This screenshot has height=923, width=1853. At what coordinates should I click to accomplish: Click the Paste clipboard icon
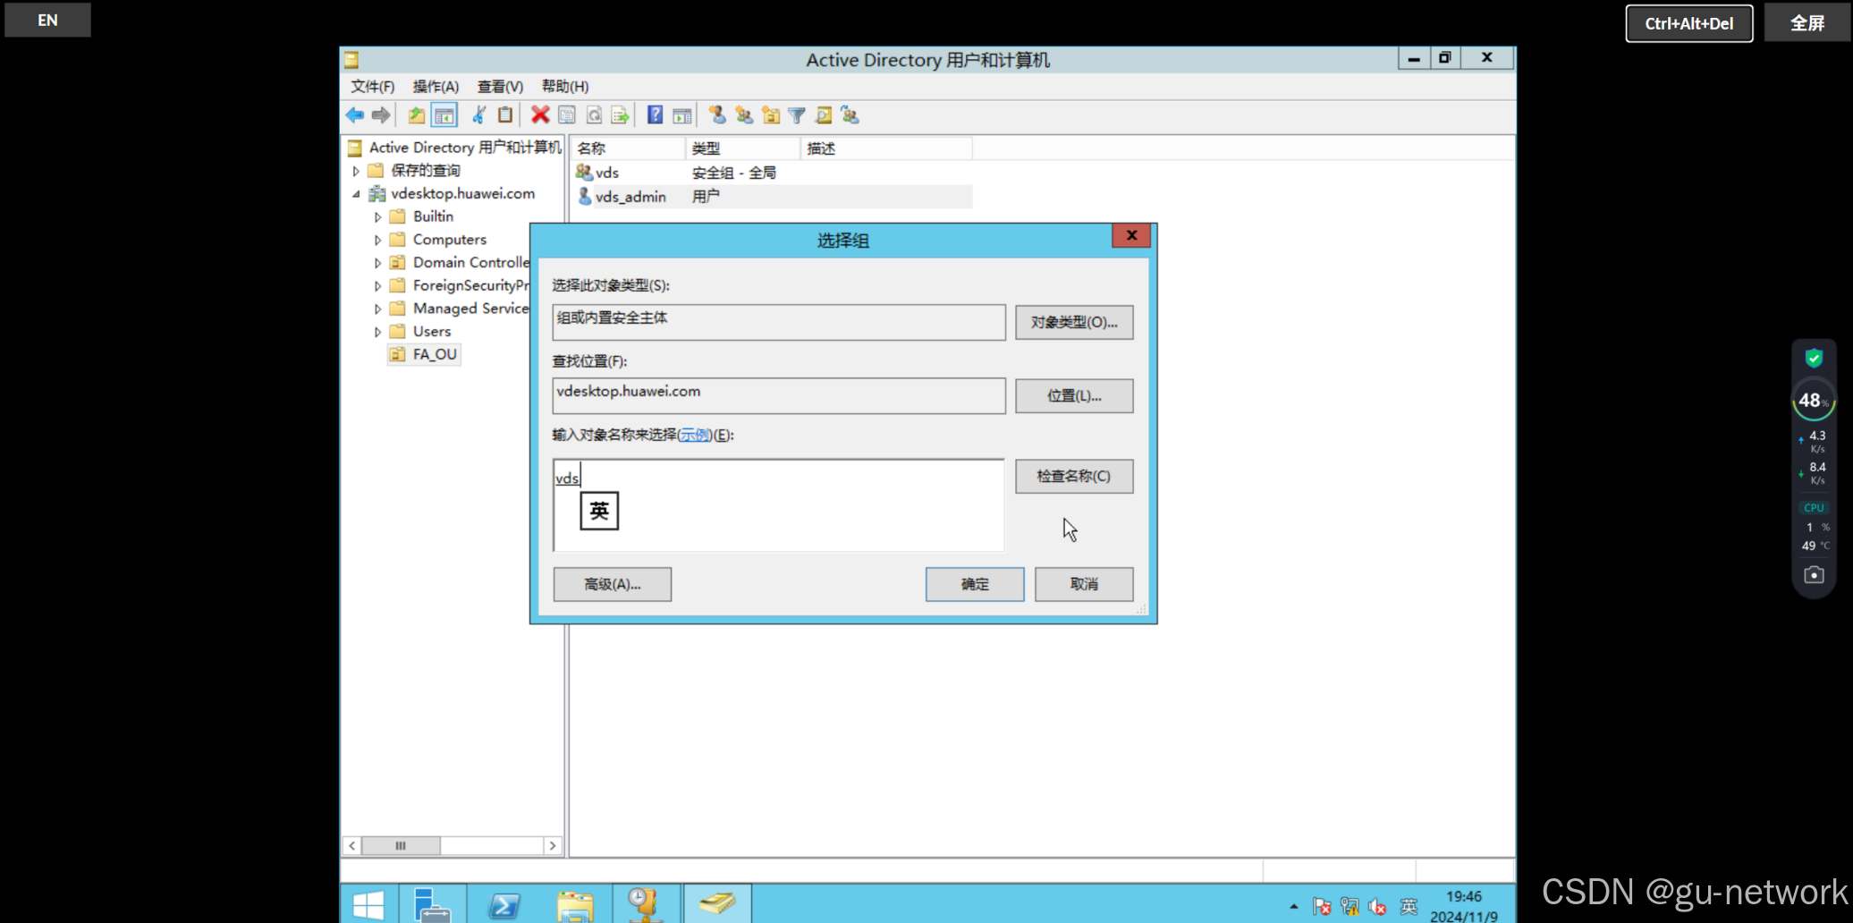(505, 115)
